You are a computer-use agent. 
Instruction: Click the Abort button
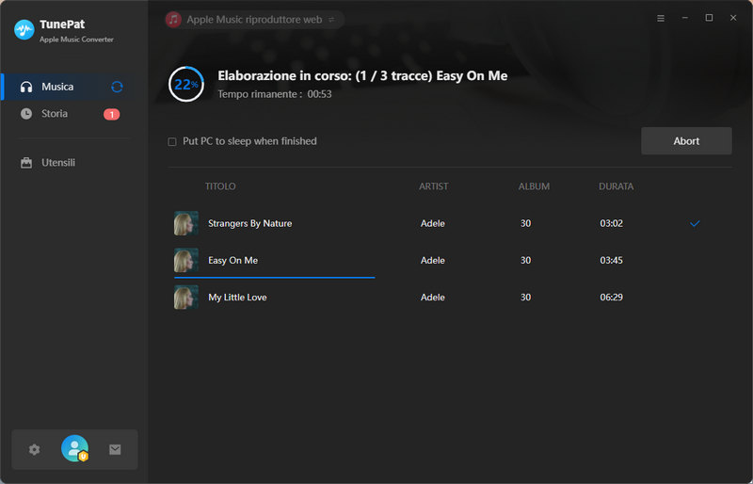[x=686, y=141]
